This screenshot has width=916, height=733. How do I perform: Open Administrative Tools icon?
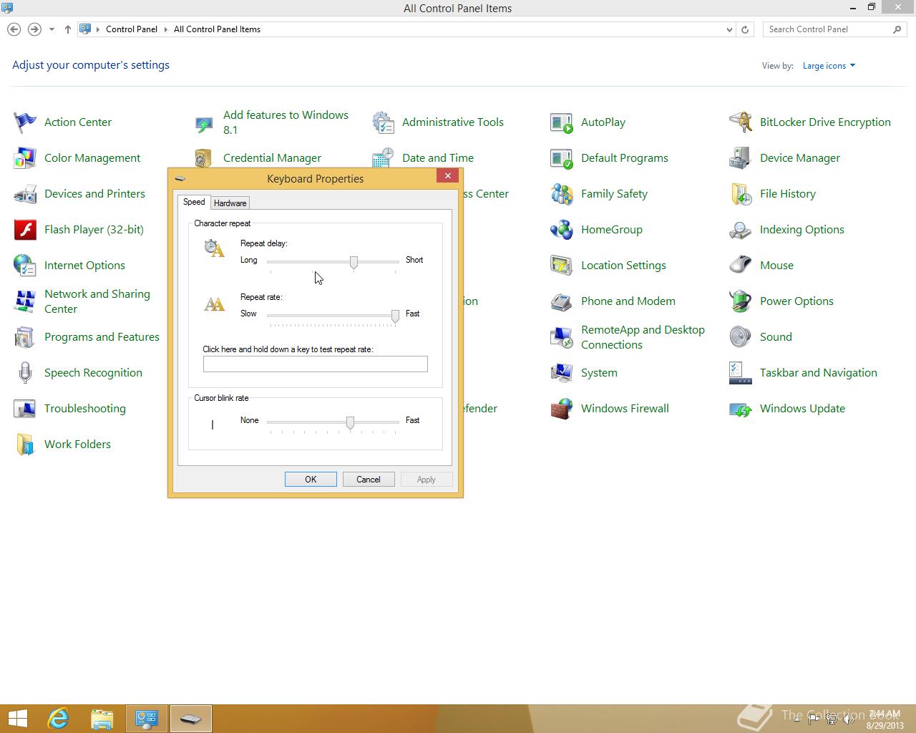pyautogui.click(x=383, y=122)
